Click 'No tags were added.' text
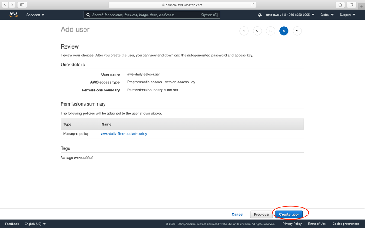Screen dimensions: 365x228 [77, 158]
